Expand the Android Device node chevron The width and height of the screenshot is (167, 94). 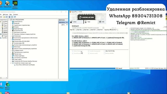11,21
